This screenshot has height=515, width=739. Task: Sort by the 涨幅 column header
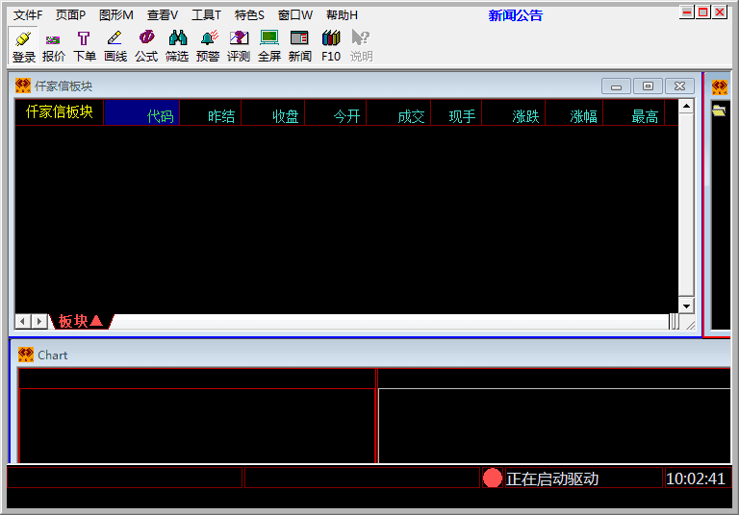(583, 116)
